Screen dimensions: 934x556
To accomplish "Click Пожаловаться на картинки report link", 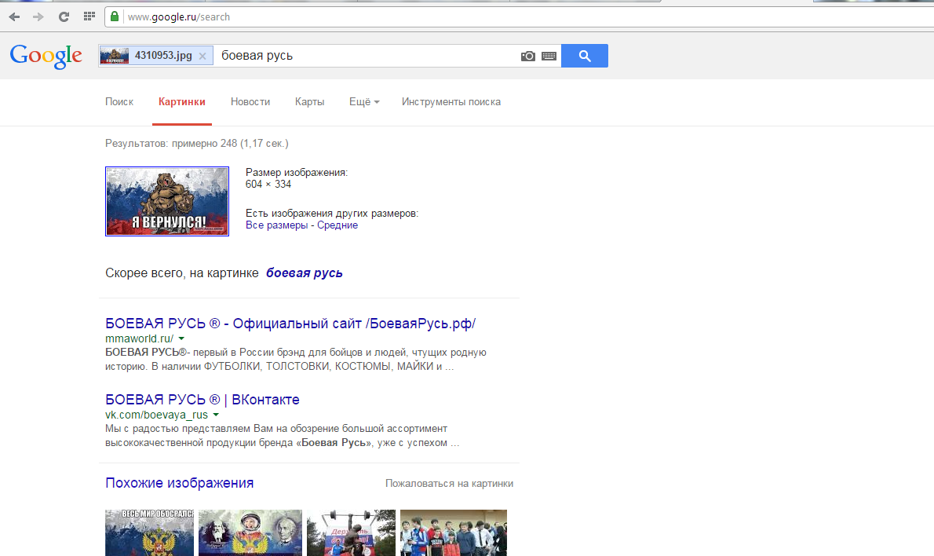I will coord(449,483).
